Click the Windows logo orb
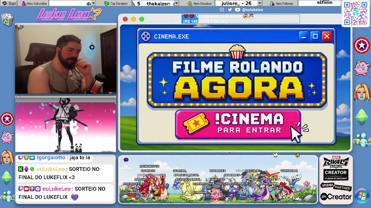371x208 pixels. [x=362, y=196]
